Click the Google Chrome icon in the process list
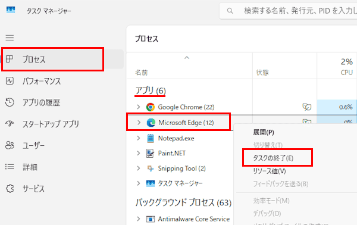 (151, 107)
